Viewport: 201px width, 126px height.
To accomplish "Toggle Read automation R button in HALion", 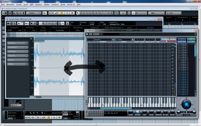I will click(x=95, y=34).
